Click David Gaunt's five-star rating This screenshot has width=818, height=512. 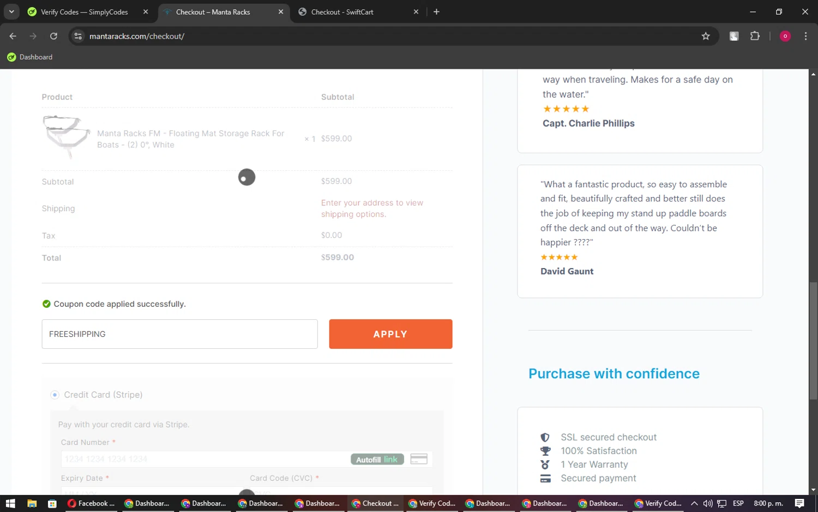pyautogui.click(x=559, y=257)
